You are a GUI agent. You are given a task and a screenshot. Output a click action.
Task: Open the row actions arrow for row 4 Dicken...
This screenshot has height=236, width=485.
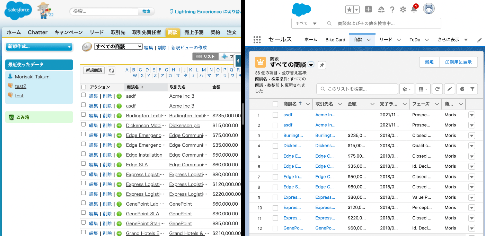[x=471, y=146]
